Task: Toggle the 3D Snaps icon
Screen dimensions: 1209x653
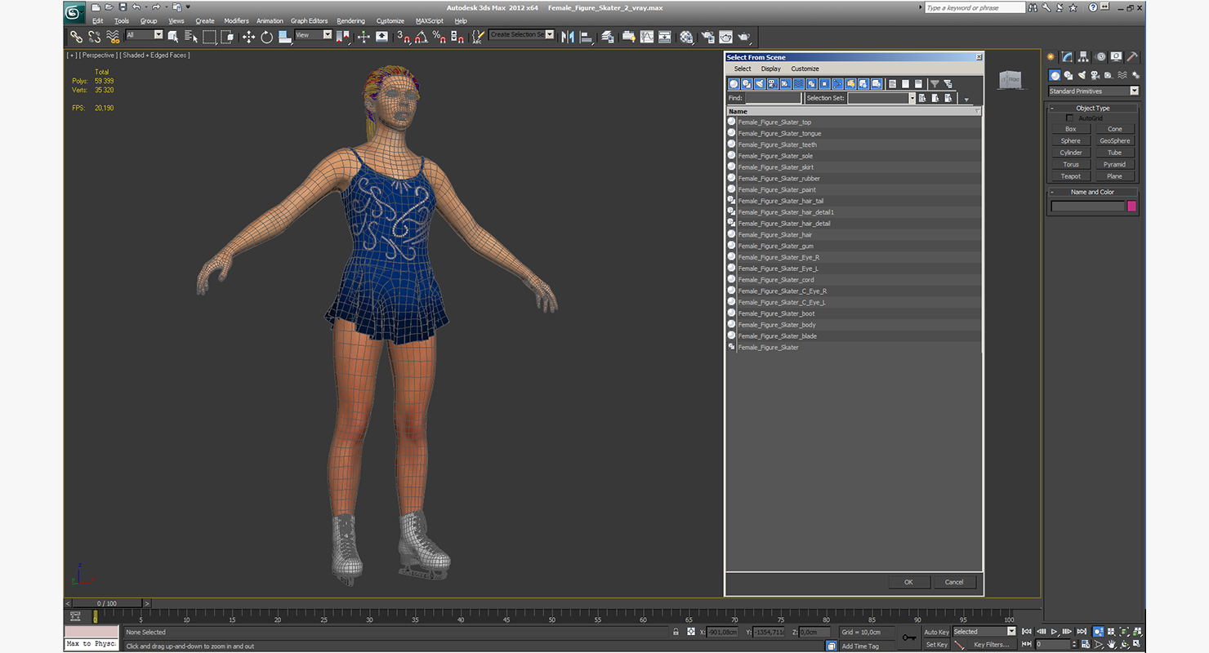Action: click(x=403, y=36)
